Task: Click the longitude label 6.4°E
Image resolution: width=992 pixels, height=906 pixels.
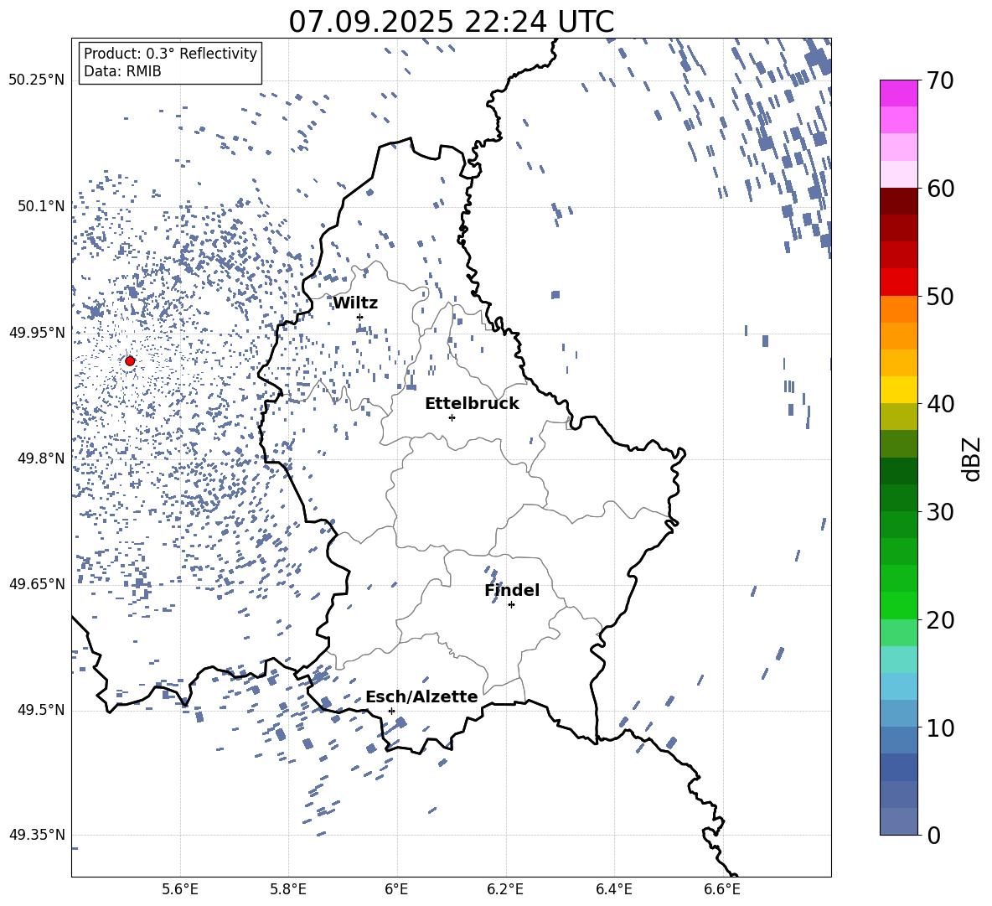Action: pos(614,889)
